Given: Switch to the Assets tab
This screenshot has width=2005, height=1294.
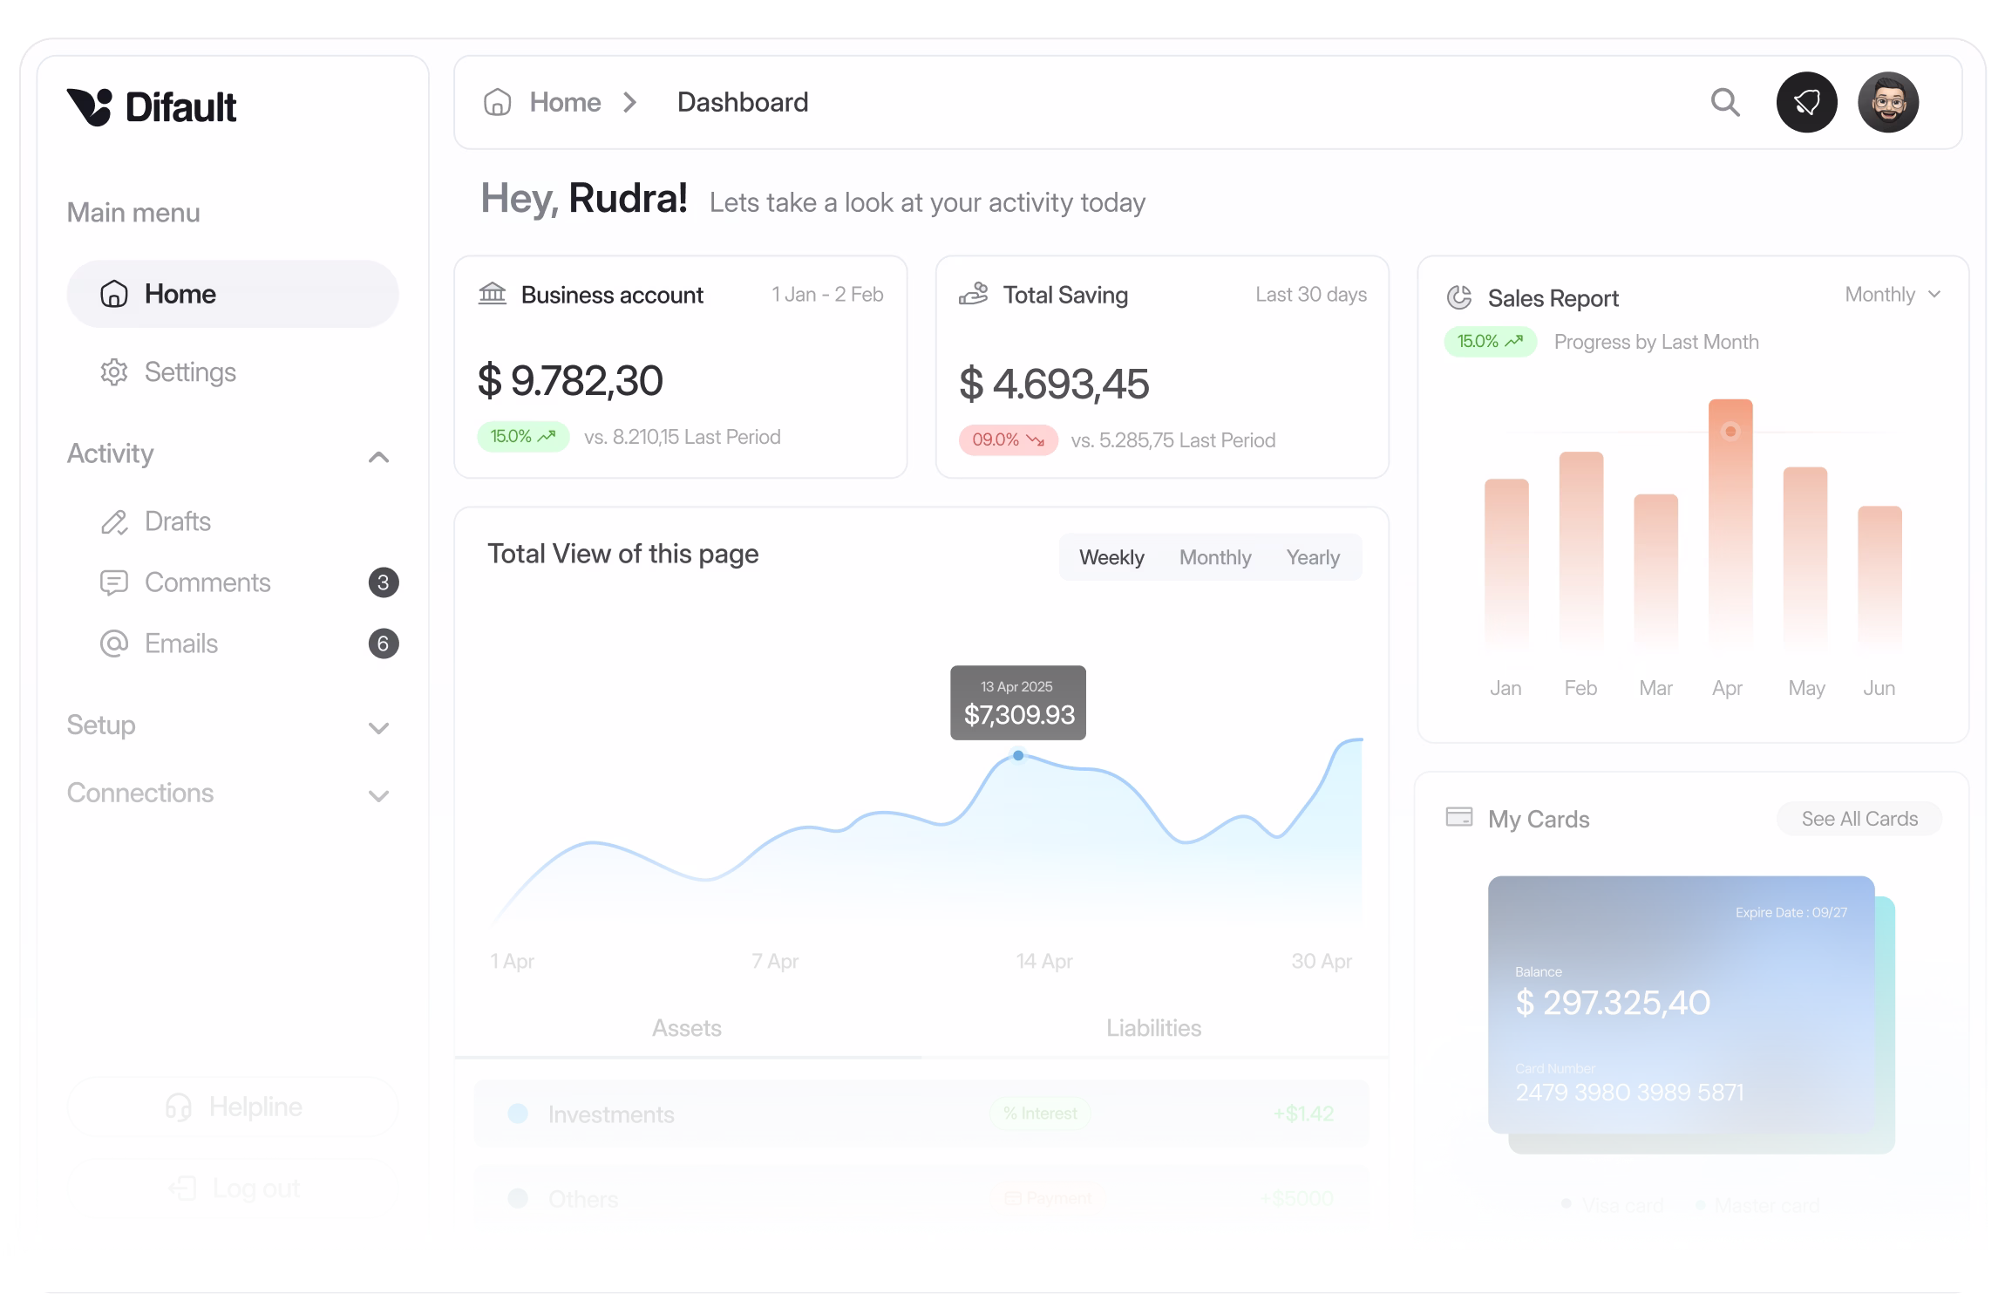Looking at the screenshot, I should 687,1028.
